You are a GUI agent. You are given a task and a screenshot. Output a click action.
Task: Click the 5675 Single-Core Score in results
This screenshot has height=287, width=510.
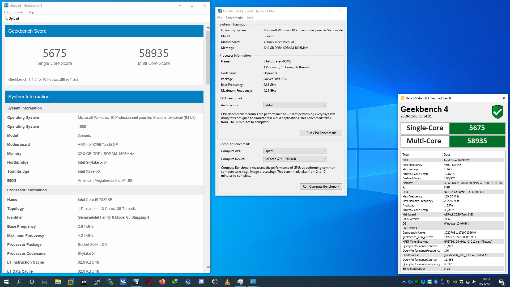(54, 53)
